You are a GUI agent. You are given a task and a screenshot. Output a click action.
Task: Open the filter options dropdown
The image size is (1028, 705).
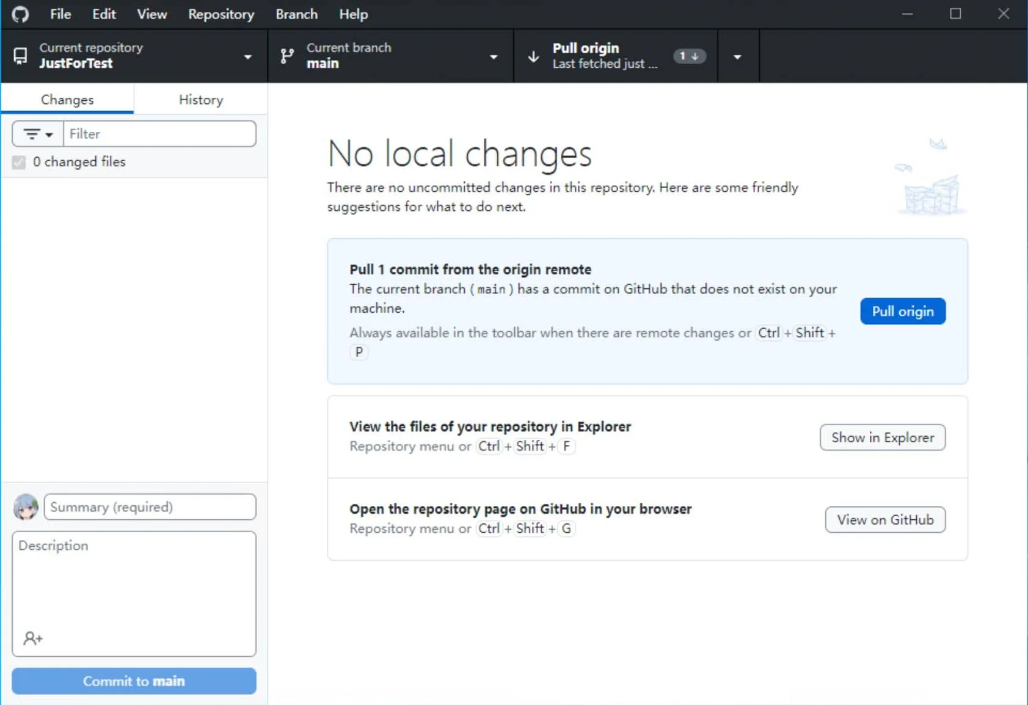point(38,134)
